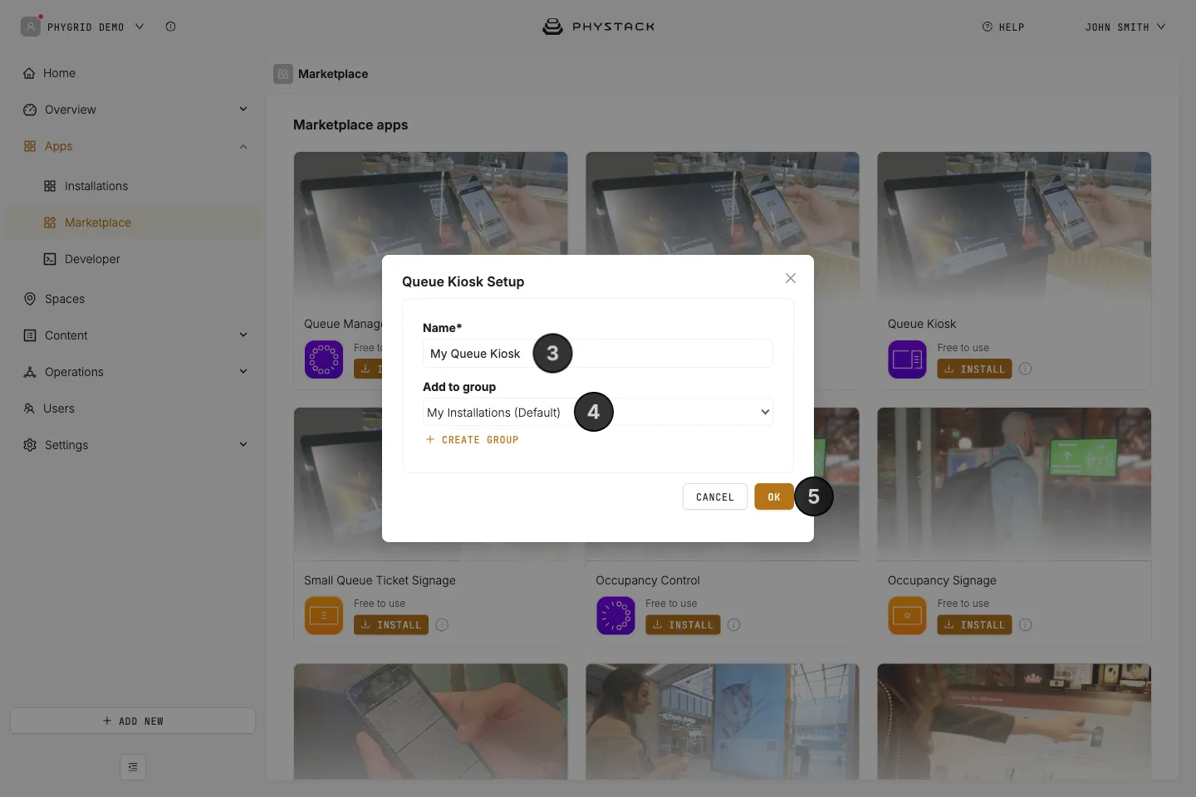Click info icon next to Phygrid Demo
This screenshot has width=1196, height=797.
point(170,27)
